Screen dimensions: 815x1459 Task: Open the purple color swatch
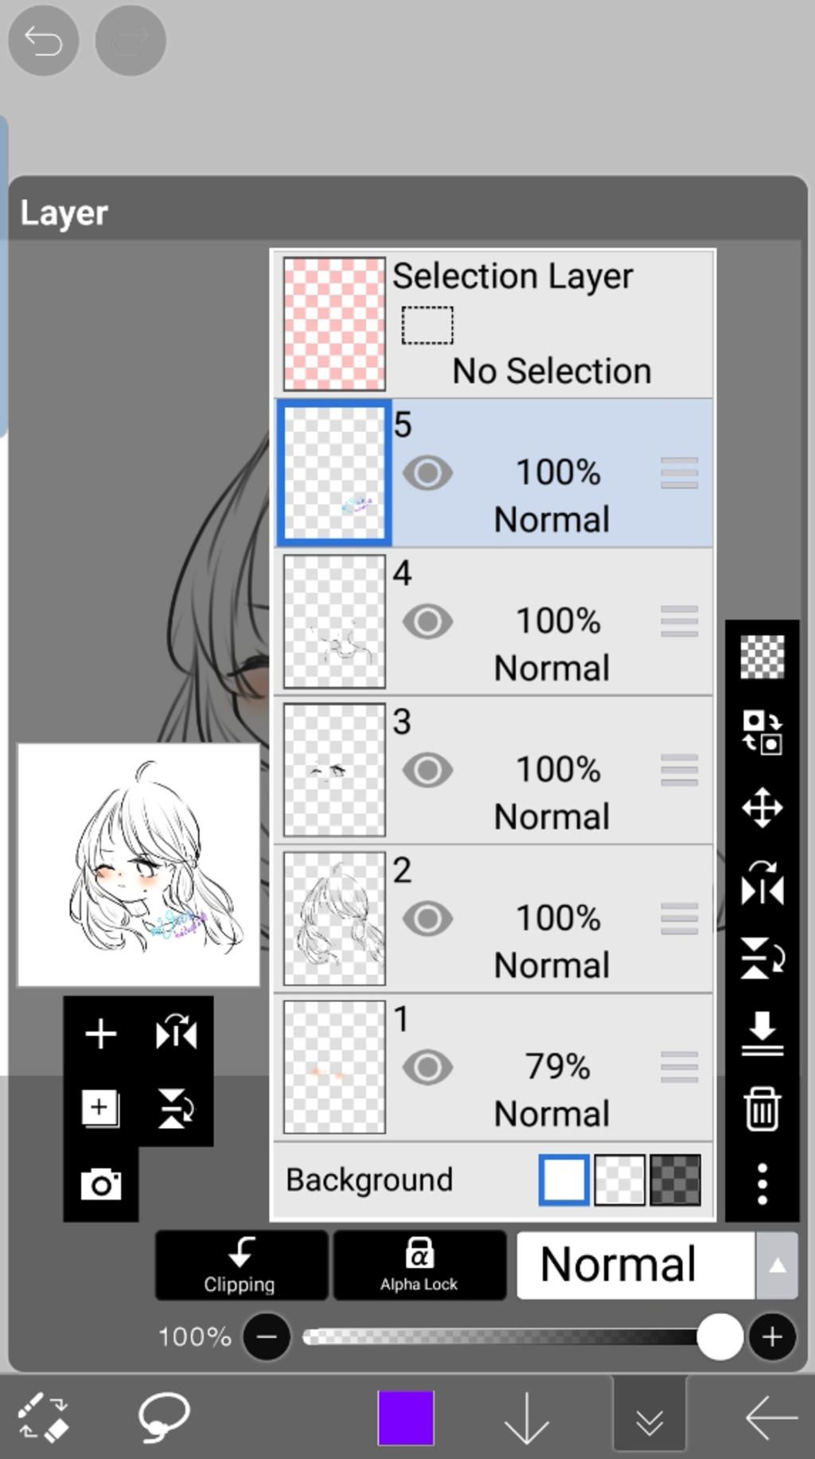(406, 1417)
